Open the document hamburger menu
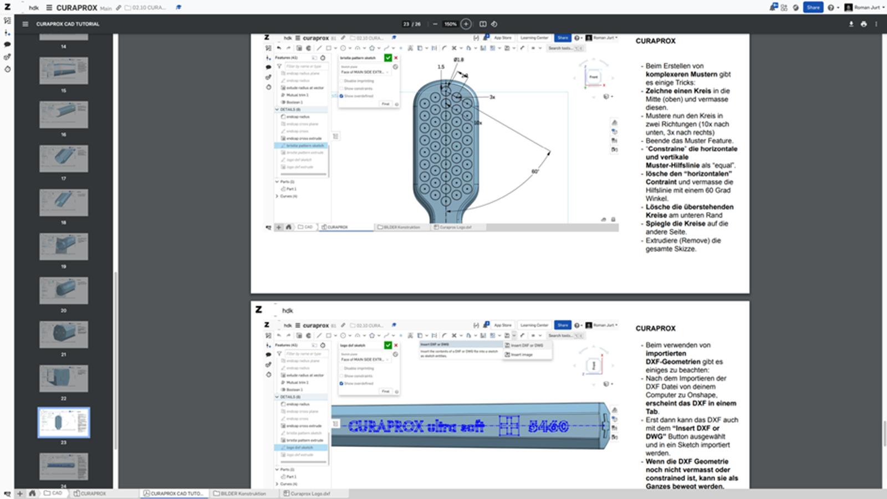Viewport: 887px width, 499px height. [49, 8]
